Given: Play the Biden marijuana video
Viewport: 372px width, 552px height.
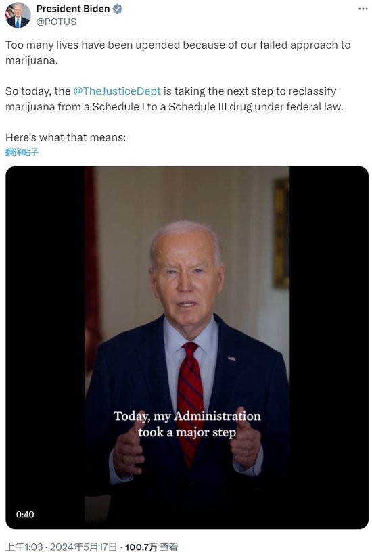Looking at the screenshot, I should pyautogui.click(x=187, y=348).
